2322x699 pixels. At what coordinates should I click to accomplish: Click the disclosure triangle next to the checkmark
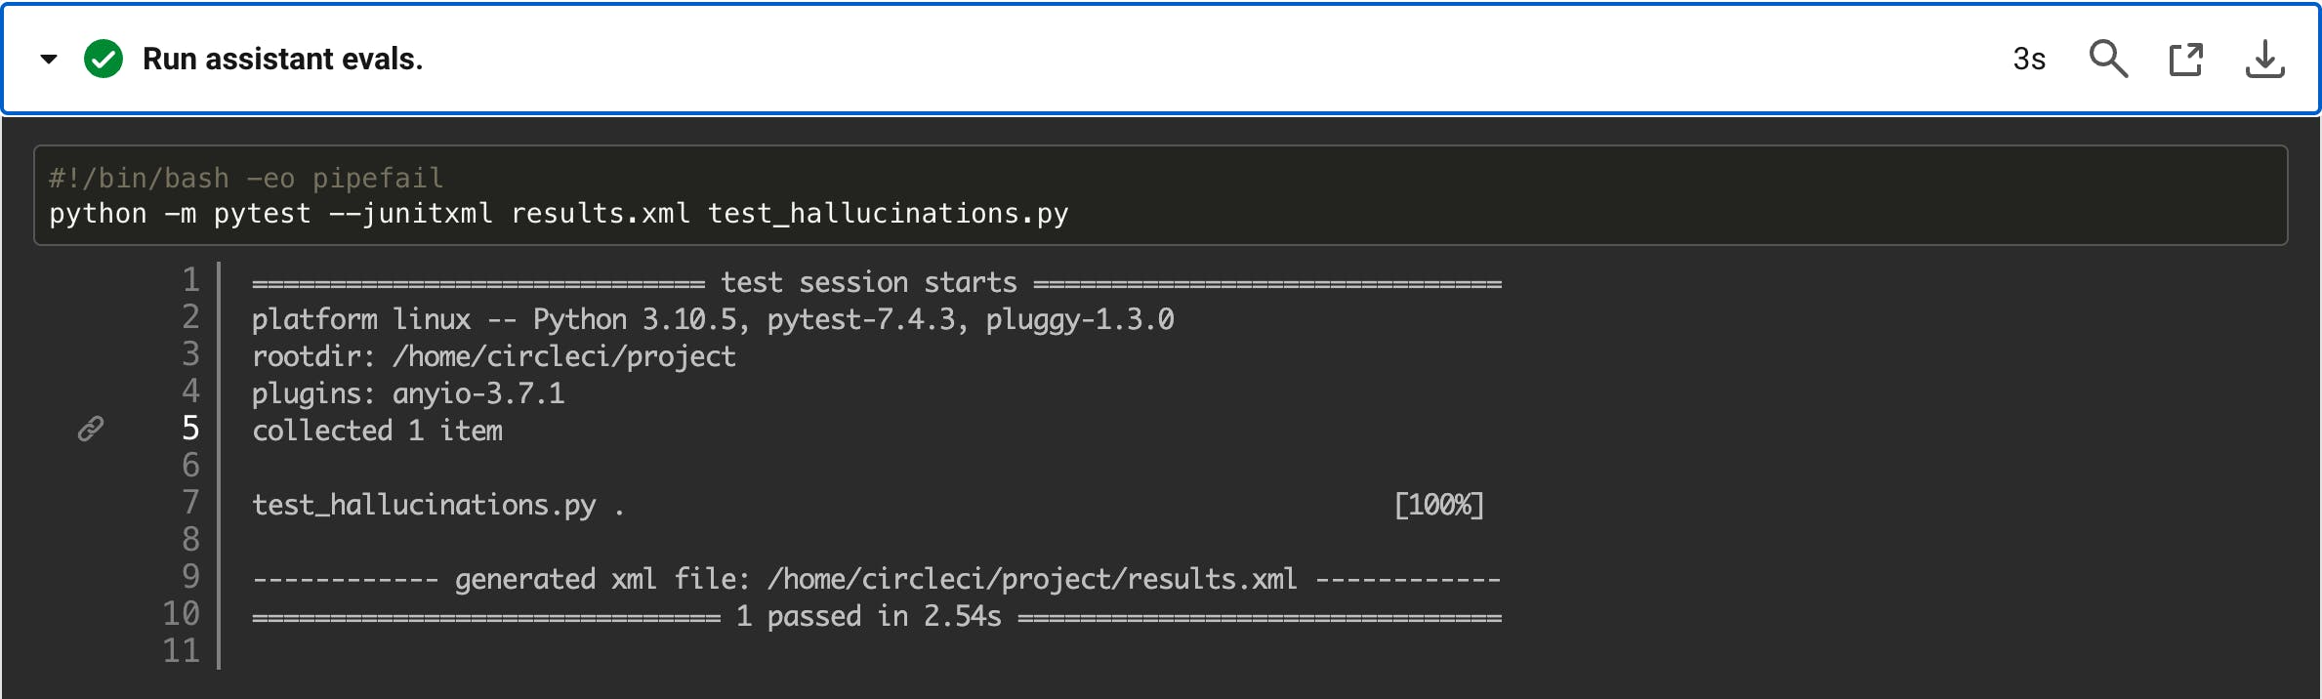click(x=46, y=59)
